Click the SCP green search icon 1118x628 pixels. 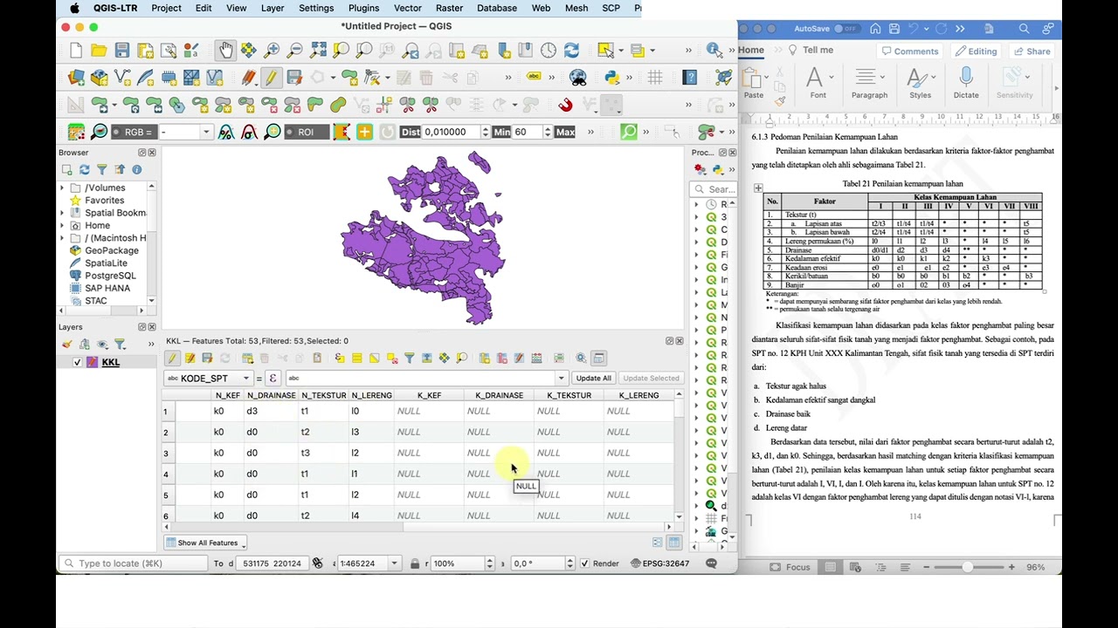click(629, 132)
